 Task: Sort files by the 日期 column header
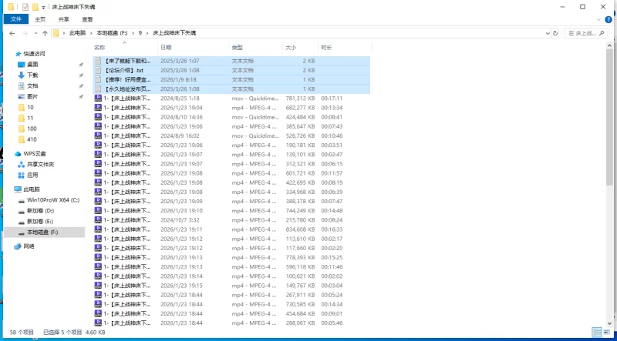[x=166, y=47]
